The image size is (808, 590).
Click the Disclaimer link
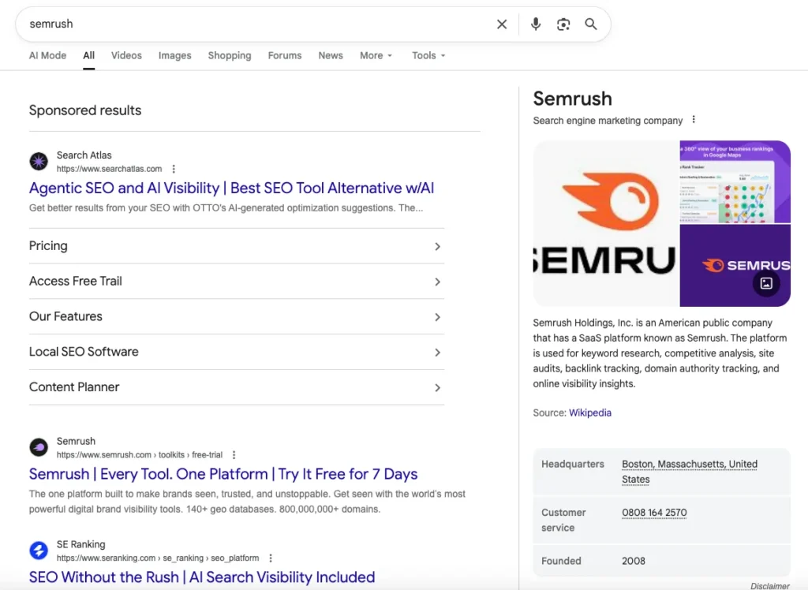coord(770,586)
